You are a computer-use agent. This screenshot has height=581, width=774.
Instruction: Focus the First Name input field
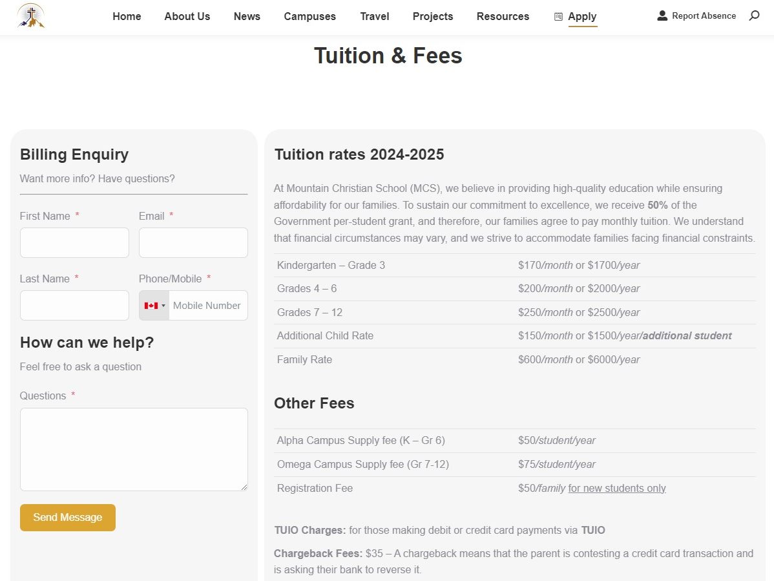[74, 242]
